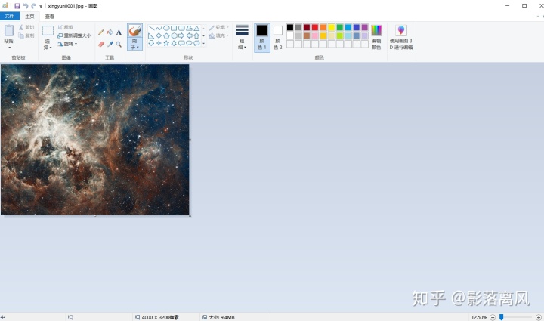Choose the Triangle shape
The width and height of the screenshot is (544, 321).
pyautogui.click(x=196, y=28)
